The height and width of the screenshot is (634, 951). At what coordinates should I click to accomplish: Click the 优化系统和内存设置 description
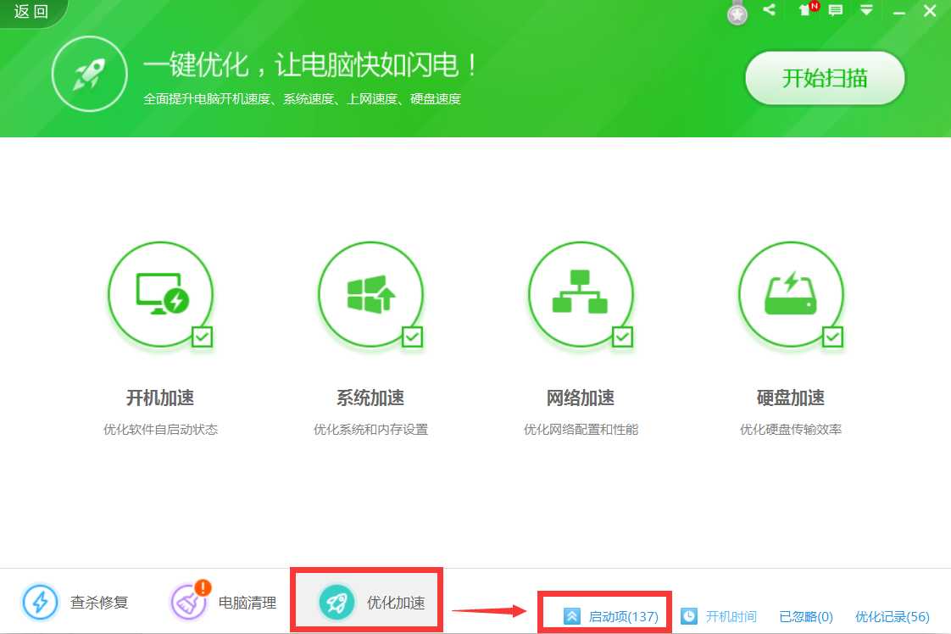[x=370, y=430]
